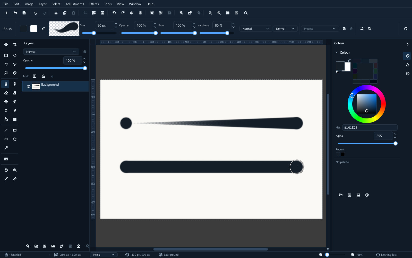This screenshot has width=412, height=258.
Task: Open the File menu
Action: [x=6, y=4]
